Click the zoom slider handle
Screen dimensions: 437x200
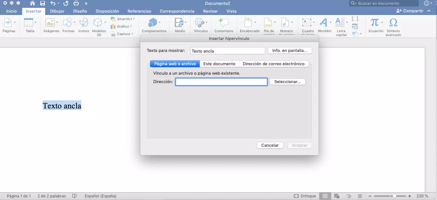[x=394, y=196]
